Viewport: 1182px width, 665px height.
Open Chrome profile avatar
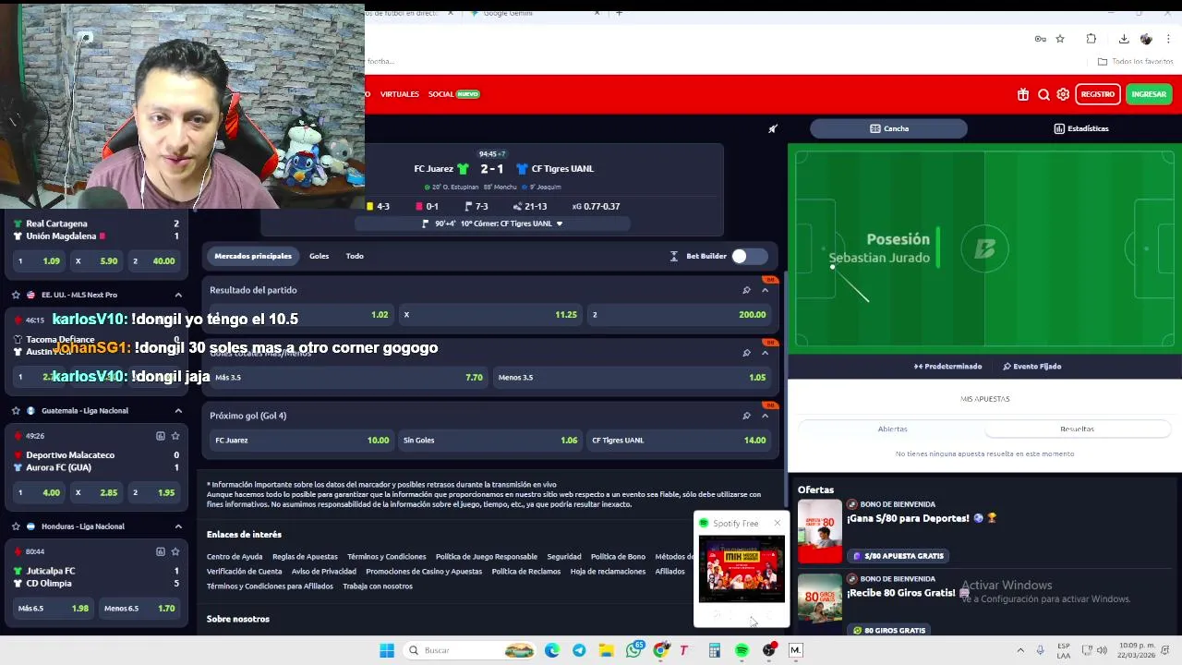(1146, 39)
